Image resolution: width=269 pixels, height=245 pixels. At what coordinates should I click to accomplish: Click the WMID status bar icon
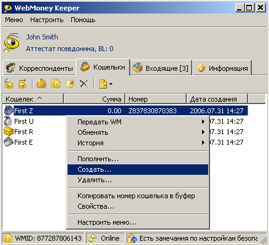8,238
